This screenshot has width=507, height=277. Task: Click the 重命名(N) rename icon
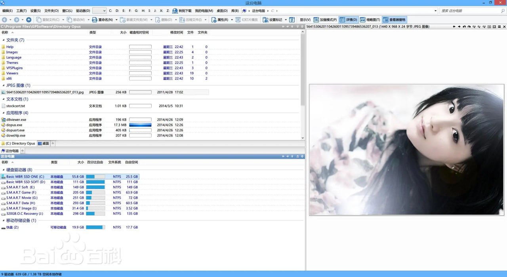[x=95, y=20]
